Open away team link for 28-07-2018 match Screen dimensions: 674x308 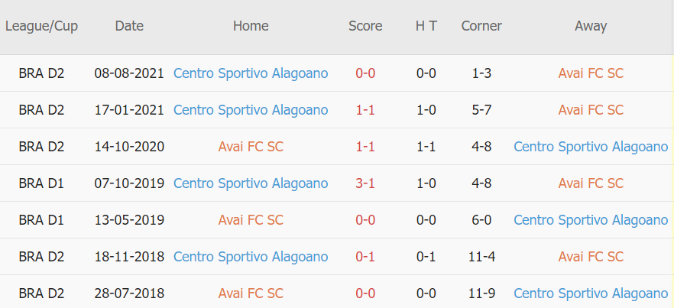591,293
